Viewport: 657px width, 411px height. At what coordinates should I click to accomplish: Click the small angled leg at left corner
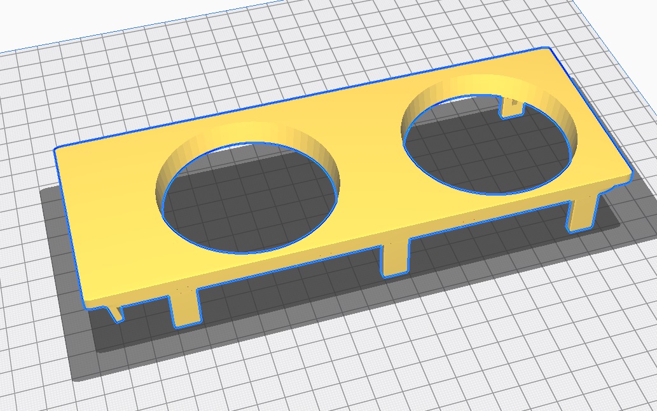(x=116, y=313)
